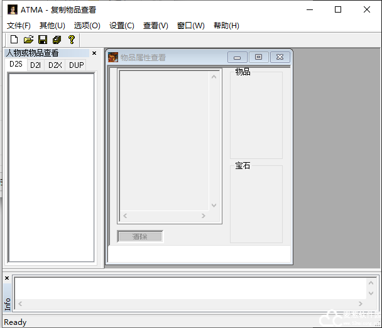Click the Help question mark icon
Image resolution: width=382 pixels, height=328 pixels.
click(72, 40)
